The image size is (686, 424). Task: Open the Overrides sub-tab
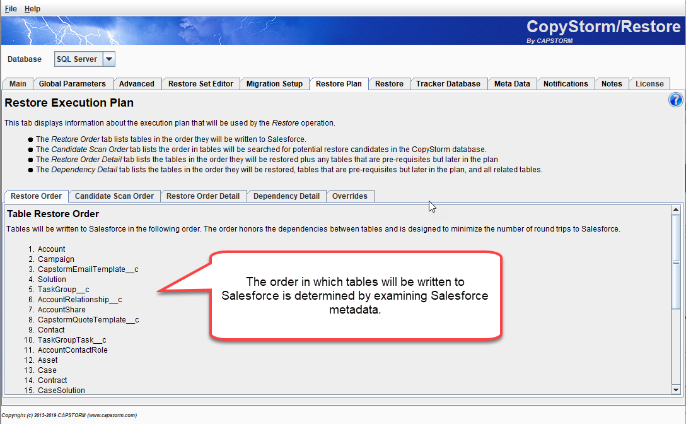pos(349,196)
